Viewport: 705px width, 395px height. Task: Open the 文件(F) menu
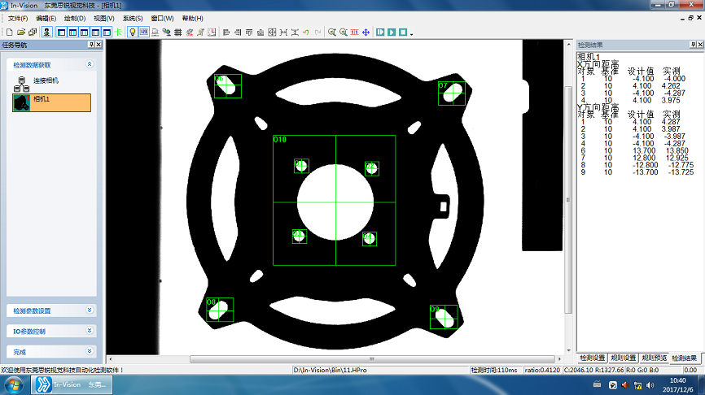[x=18, y=18]
